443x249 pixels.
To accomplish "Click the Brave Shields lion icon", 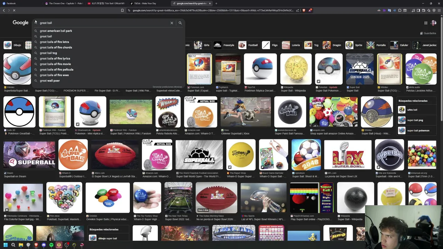I will point(304,10).
